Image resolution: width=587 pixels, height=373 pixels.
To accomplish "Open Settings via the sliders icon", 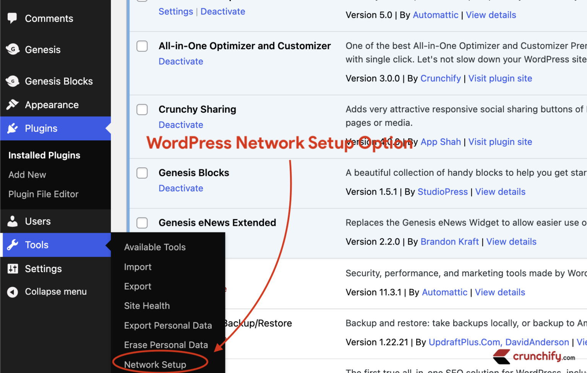I will (13, 269).
